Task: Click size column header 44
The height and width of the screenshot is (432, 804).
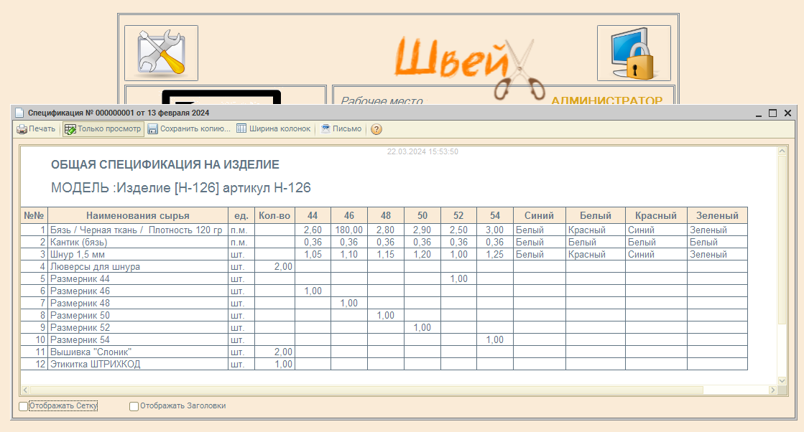Action: pyautogui.click(x=313, y=215)
